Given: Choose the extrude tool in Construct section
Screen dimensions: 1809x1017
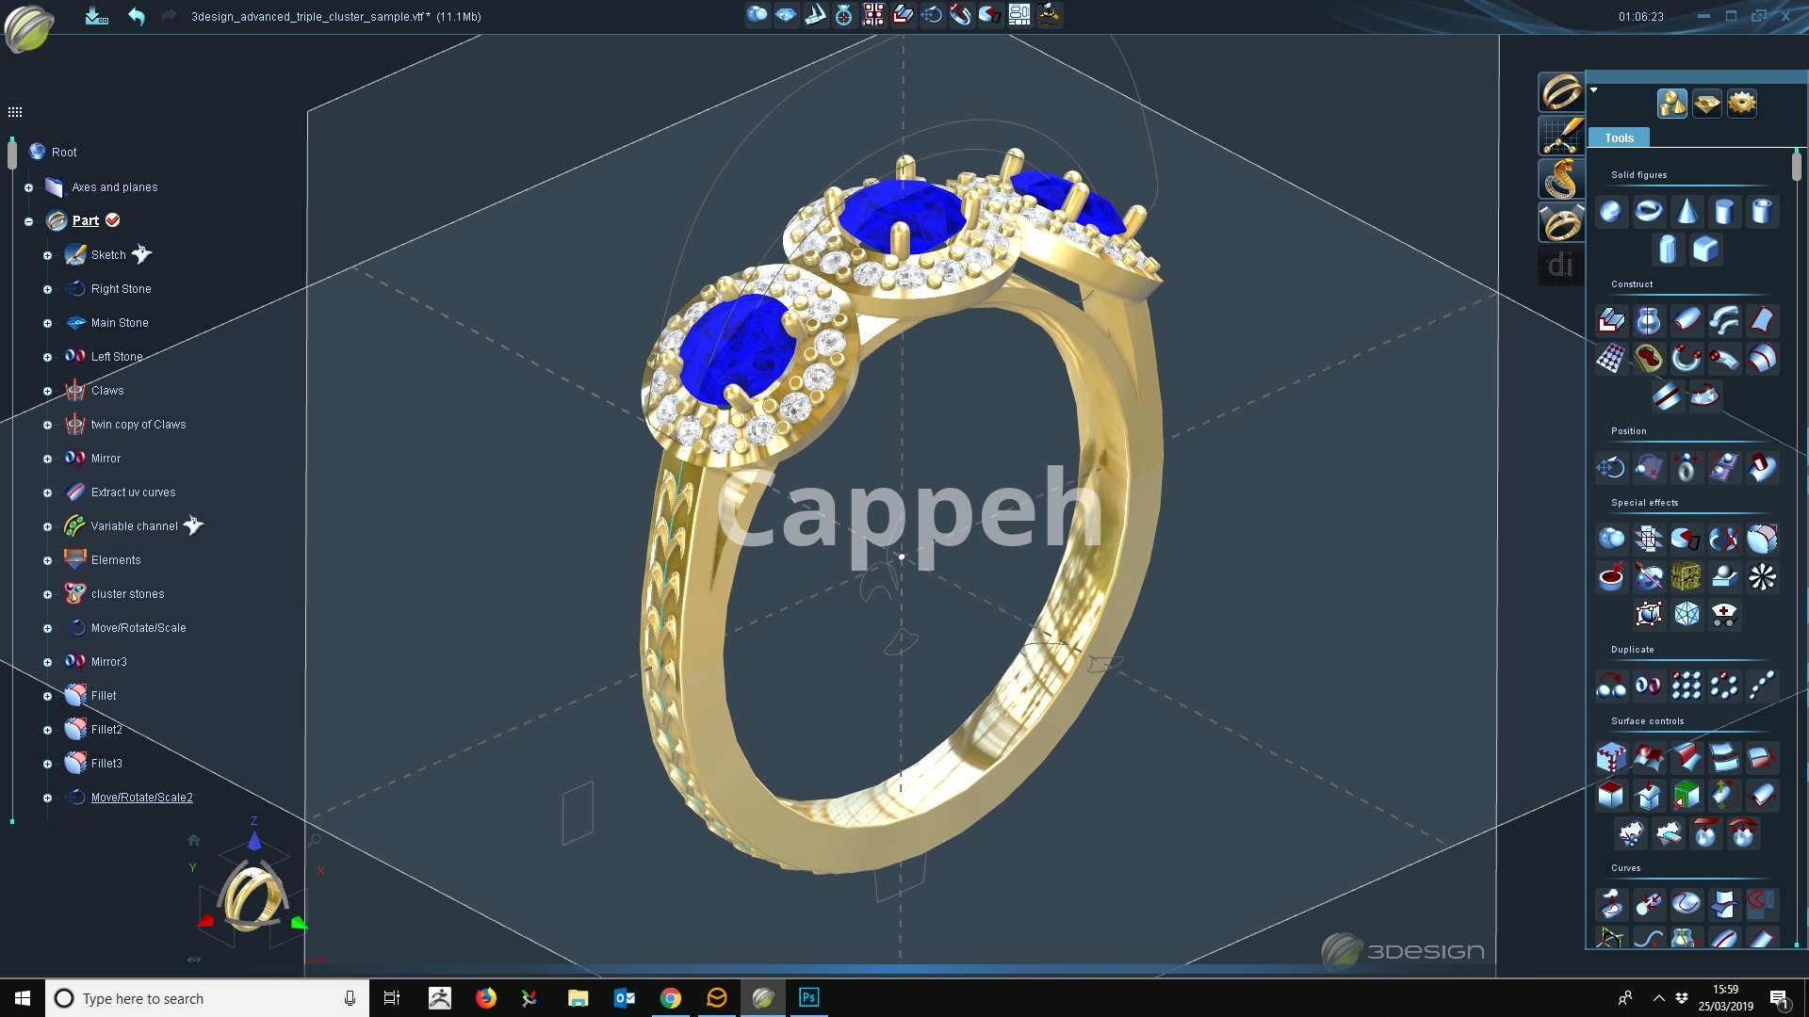Looking at the screenshot, I should tap(1611, 321).
